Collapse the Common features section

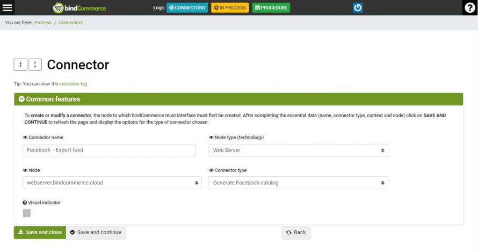(x=21, y=99)
